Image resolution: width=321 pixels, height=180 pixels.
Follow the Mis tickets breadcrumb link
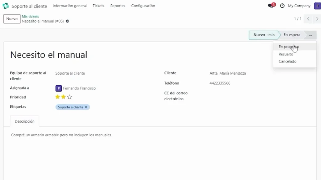[x=30, y=17]
